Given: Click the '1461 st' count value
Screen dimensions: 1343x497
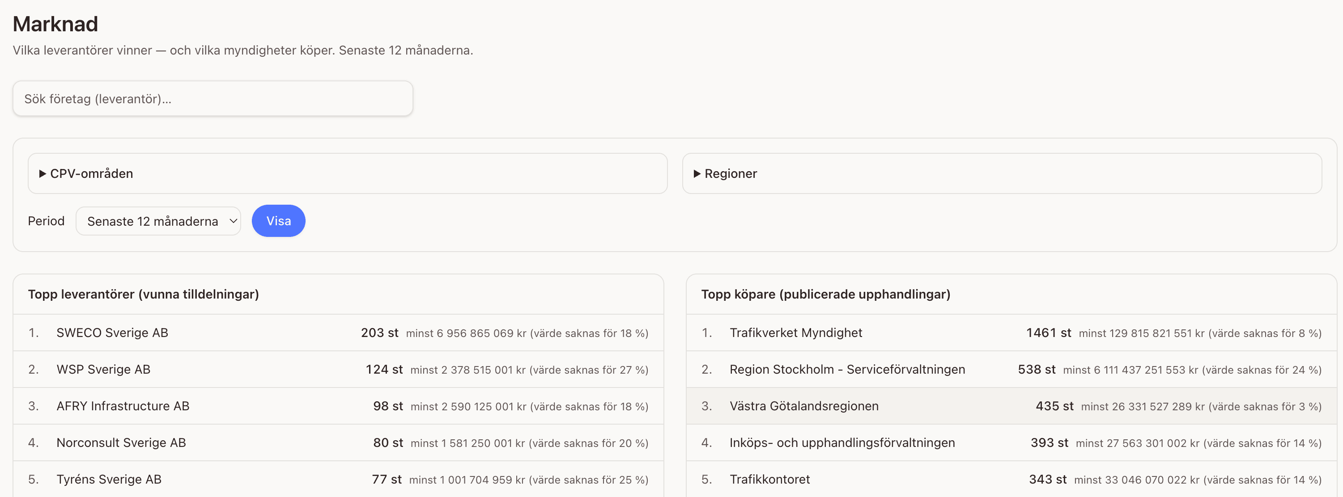Looking at the screenshot, I should coord(1049,333).
